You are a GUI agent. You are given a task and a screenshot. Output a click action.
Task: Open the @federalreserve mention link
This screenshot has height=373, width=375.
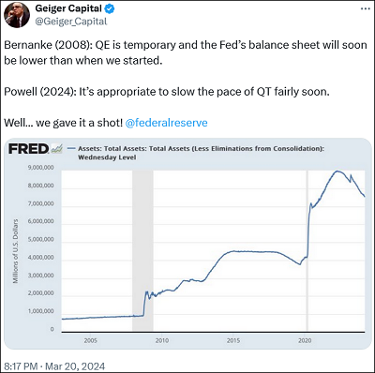166,123
